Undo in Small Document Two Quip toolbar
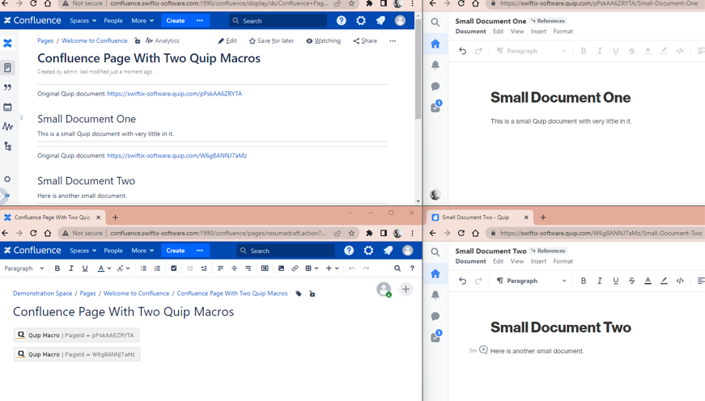This screenshot has width=705, height=401. click(462, 281)
